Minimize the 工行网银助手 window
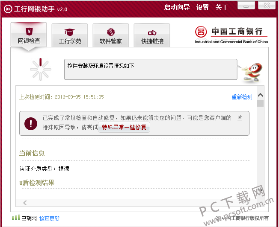This screenshot has height=227, width=279. click(246, 5)
